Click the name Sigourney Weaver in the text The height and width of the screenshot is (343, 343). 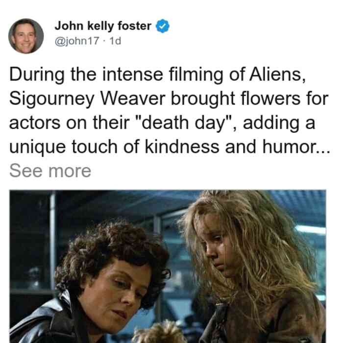click(87, 99)
